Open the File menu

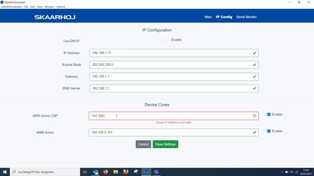(x=26, y=7)
